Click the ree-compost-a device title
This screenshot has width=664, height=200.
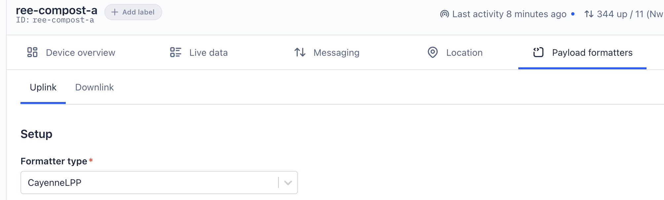[x=56, y=10]
